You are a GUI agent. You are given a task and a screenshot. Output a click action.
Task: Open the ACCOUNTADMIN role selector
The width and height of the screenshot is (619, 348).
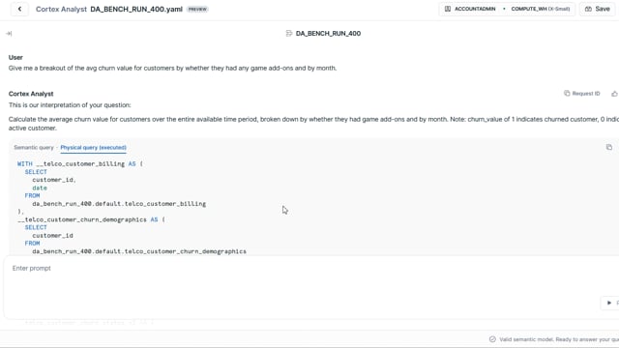(470, 9)
